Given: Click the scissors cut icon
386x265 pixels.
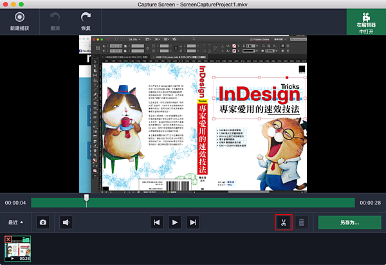Looking at the screenshot, I should pos(283,222).
